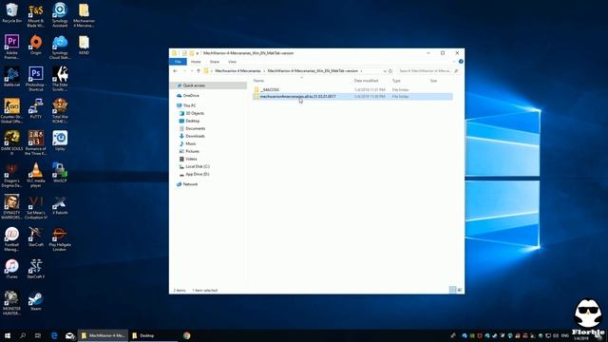608x342 pixels.
Task: Open the File tab in Explorer
Action: 178,62
